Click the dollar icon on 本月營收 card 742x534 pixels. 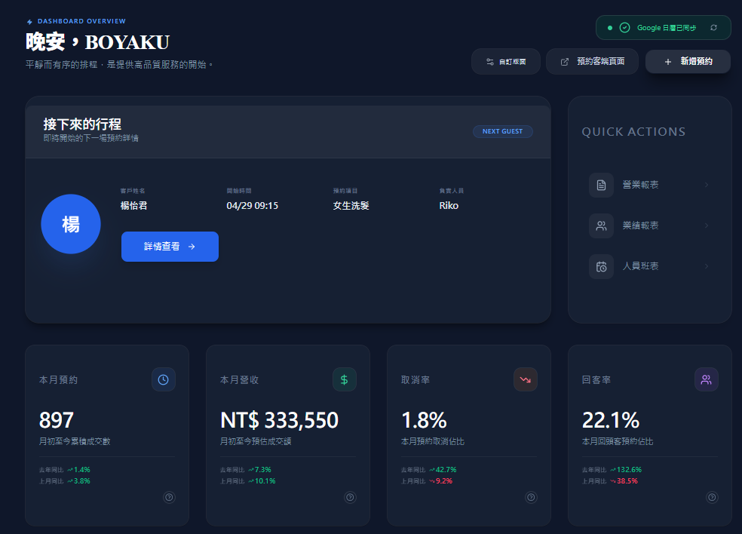(344, 379)
